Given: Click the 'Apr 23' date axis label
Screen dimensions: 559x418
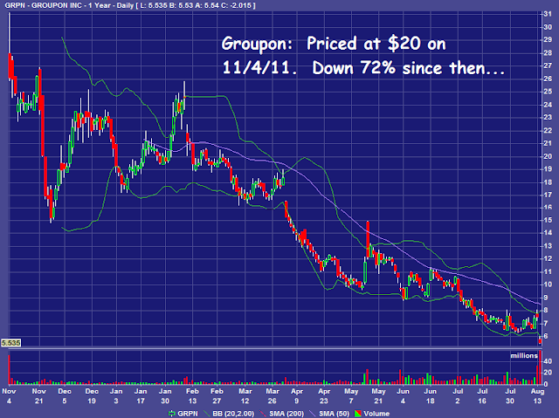Looking at the screenshot, I should [324, 396].
